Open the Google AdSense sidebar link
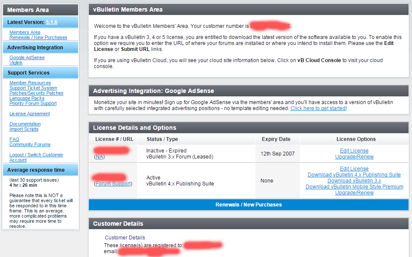Screen dimensions: 412x257 pos(27,57)
